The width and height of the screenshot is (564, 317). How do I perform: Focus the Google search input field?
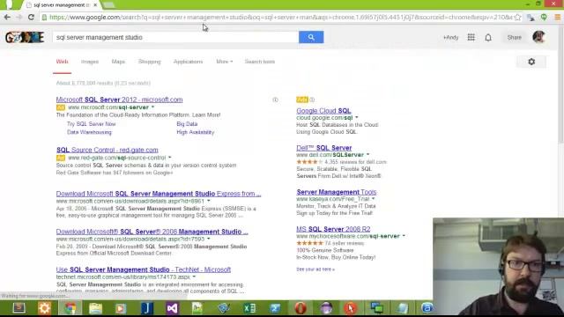click(x=175, y=37)
